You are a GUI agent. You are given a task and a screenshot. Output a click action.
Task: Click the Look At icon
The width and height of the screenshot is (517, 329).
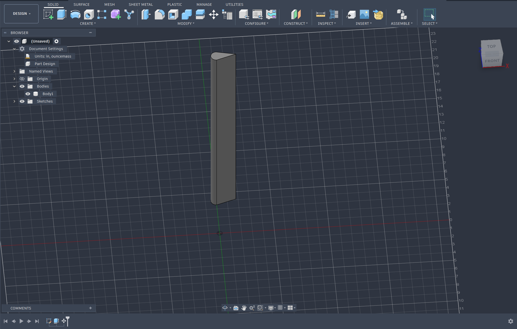point(236,308)
